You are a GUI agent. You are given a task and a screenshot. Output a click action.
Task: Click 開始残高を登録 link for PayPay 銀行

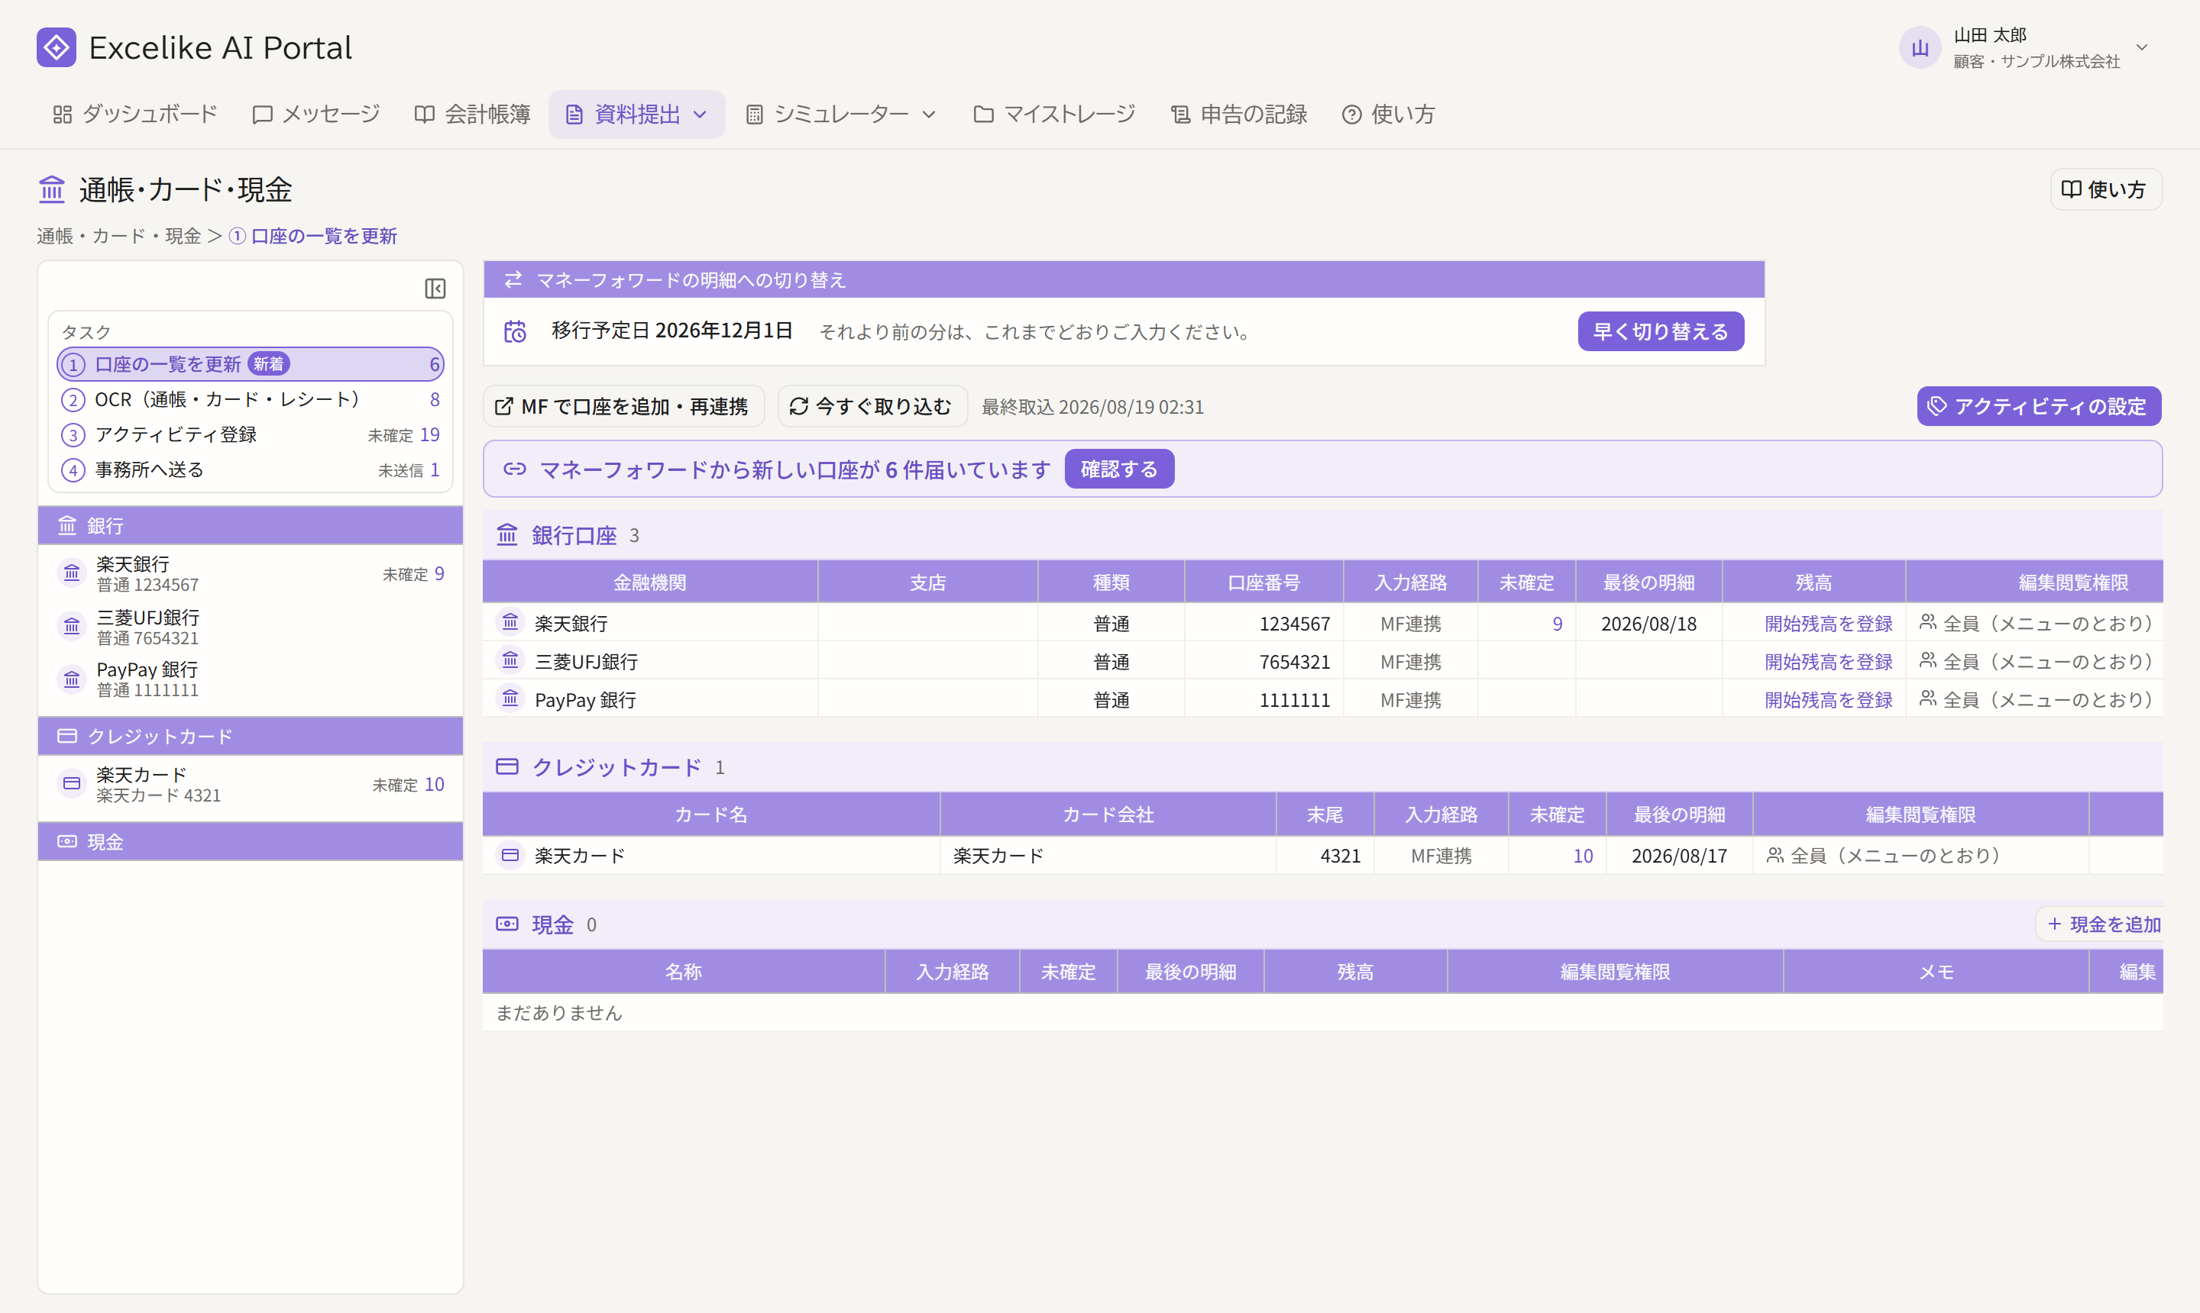(x=1828, y=699)
